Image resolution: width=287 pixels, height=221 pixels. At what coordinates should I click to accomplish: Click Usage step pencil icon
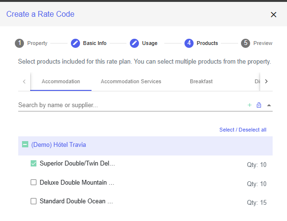tap(134, 44)
